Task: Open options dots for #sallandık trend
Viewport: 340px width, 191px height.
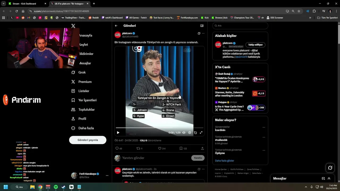Action: point(264,137)
